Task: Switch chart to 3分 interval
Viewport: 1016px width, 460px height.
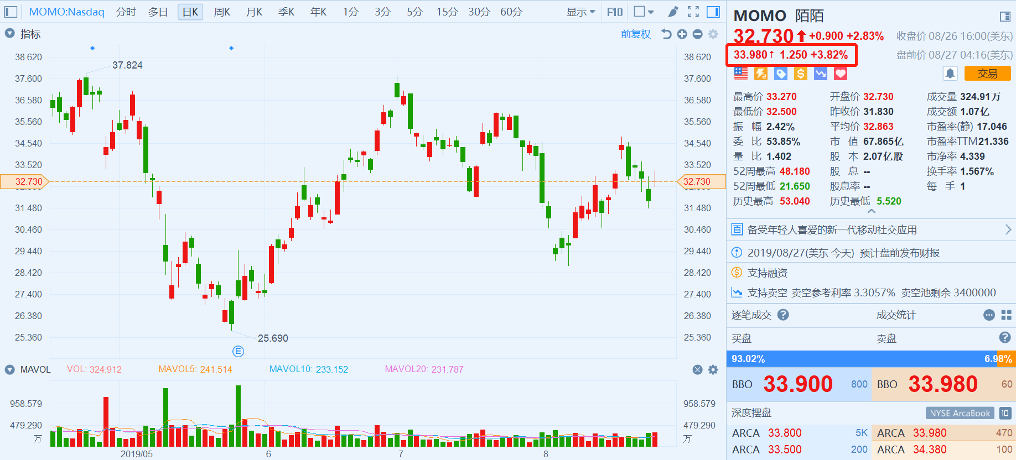Action: pos(382,12)
